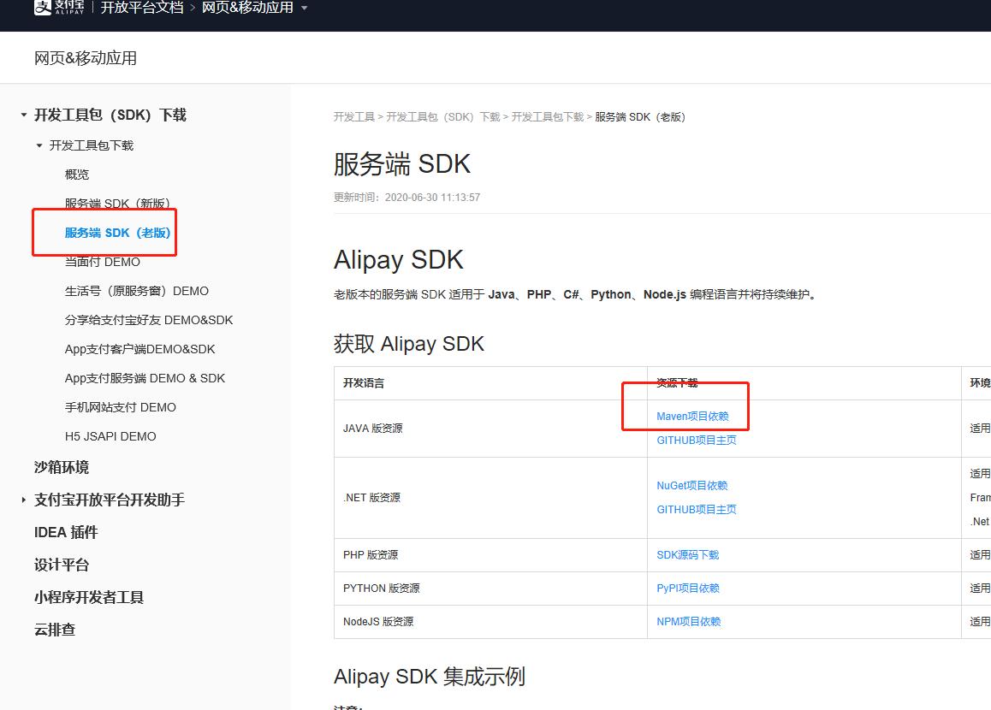Click the 开发工具包（SDK）下载 breadcrumb
Image resolution: width=991 pixels, height=710 pixels.
443,117
